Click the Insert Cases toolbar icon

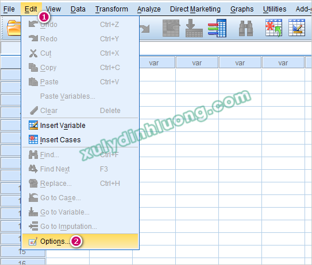tap(274, 28)
